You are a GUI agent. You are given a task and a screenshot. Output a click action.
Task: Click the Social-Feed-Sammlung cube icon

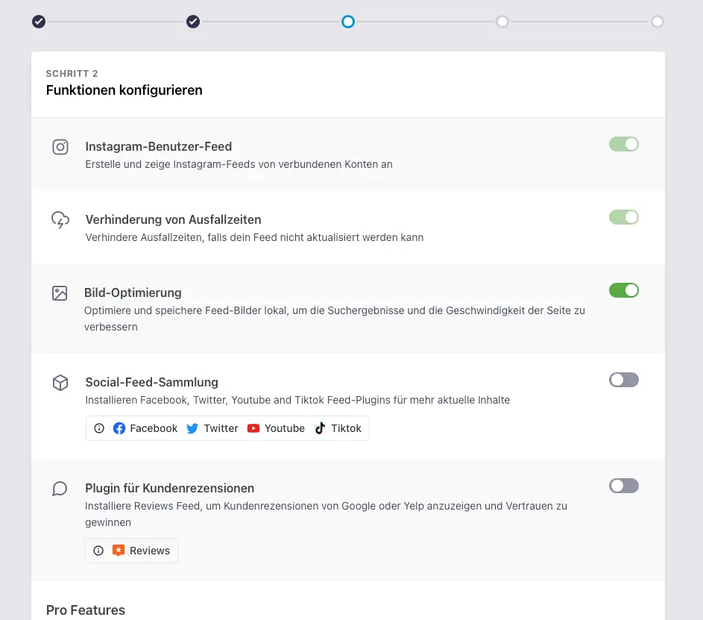[x=60, y=383]
